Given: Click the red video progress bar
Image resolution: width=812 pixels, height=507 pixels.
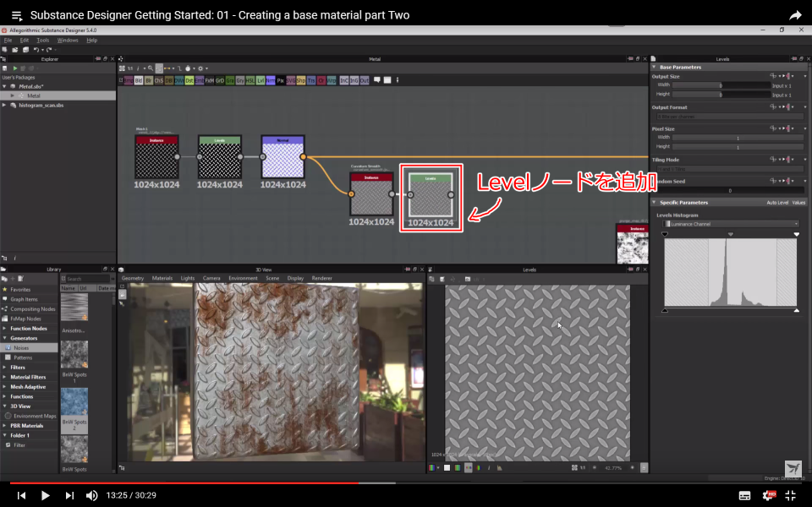Looking at the screenshot, I should click(184, 483).
